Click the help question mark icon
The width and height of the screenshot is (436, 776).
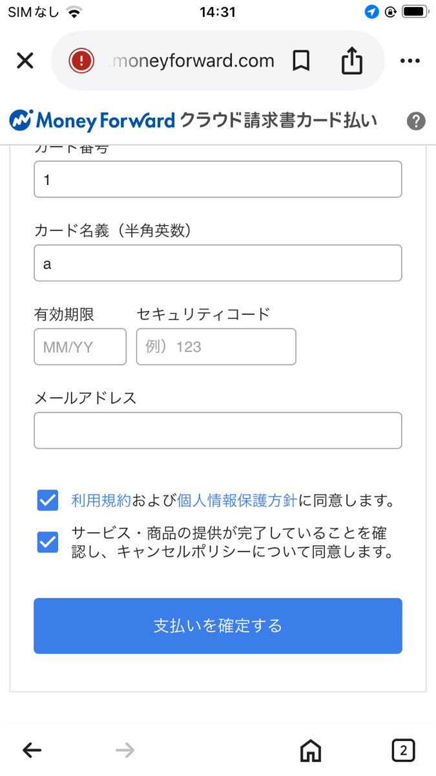(x=417, y=121)
